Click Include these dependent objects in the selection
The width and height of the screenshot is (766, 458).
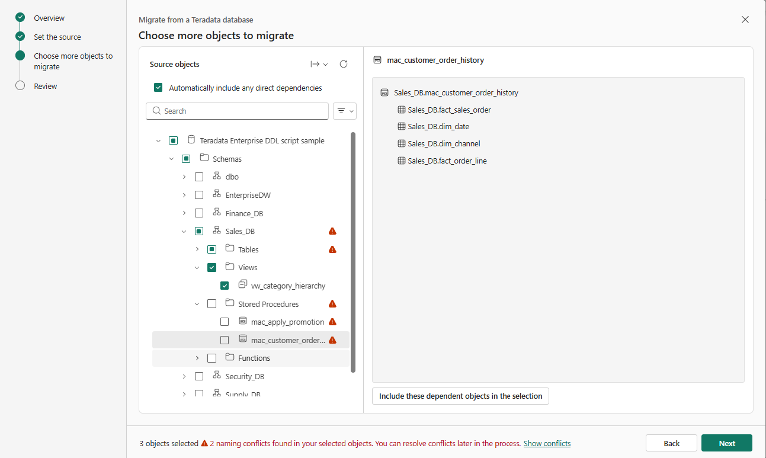tap(460, 396)
